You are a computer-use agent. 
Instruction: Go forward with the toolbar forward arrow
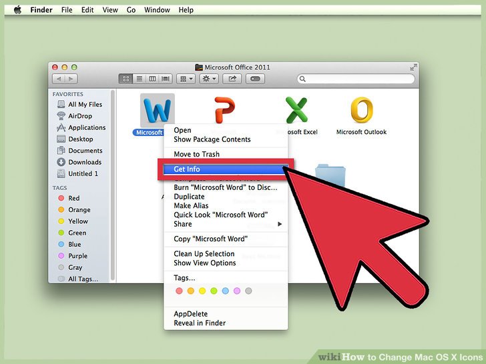(71, 79)
